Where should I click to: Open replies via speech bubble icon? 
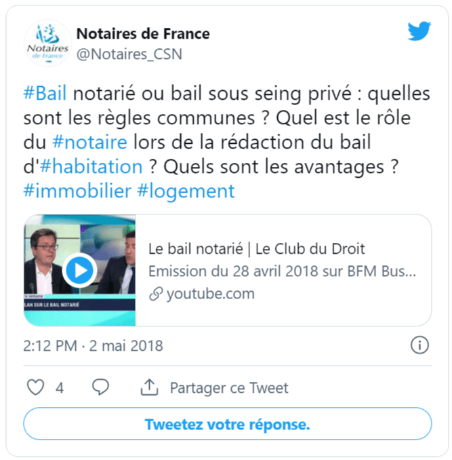coord(100,387)
